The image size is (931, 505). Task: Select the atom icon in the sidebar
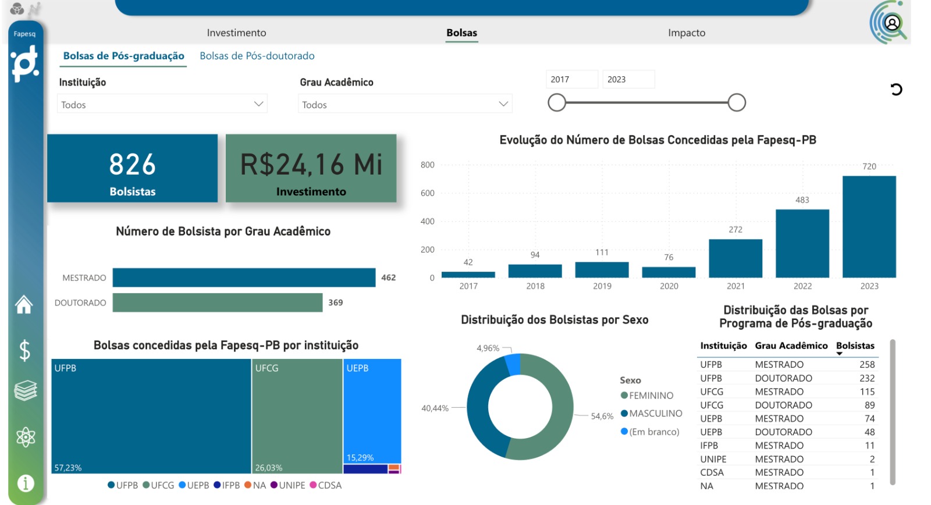coord(26,437)
